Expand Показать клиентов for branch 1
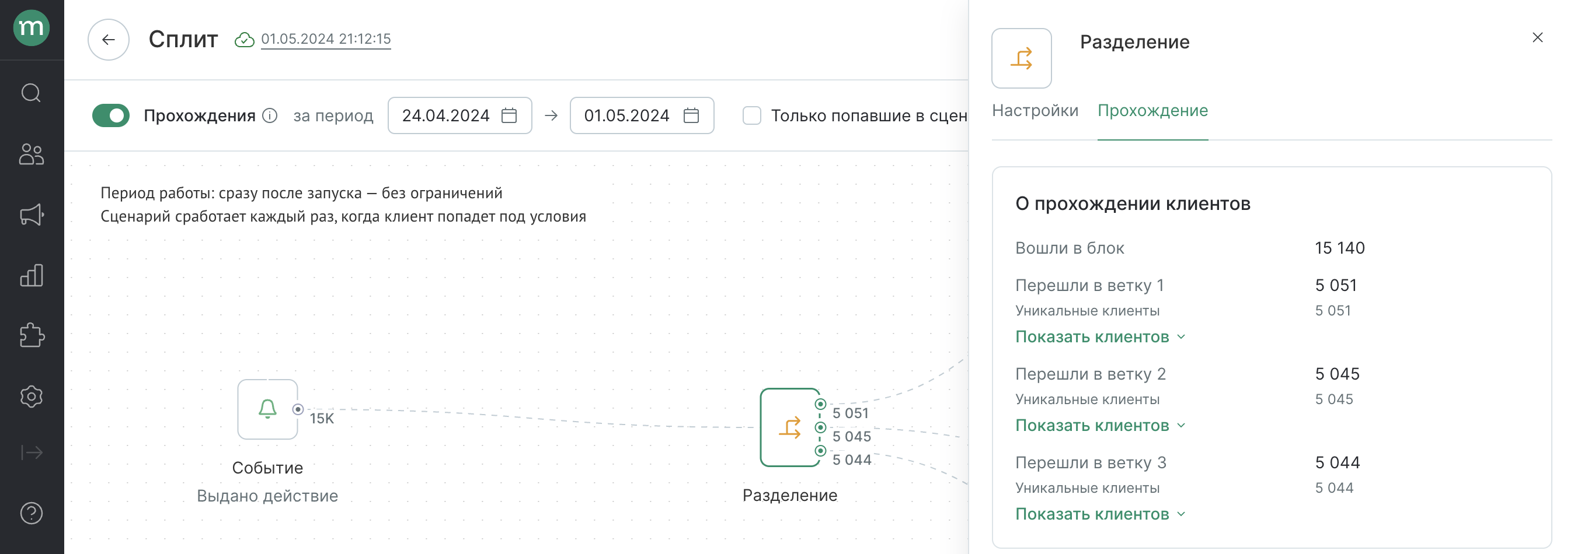The height and width of the screenshot is (554, 1574). pyautogui.click(x=1100, y=337)
